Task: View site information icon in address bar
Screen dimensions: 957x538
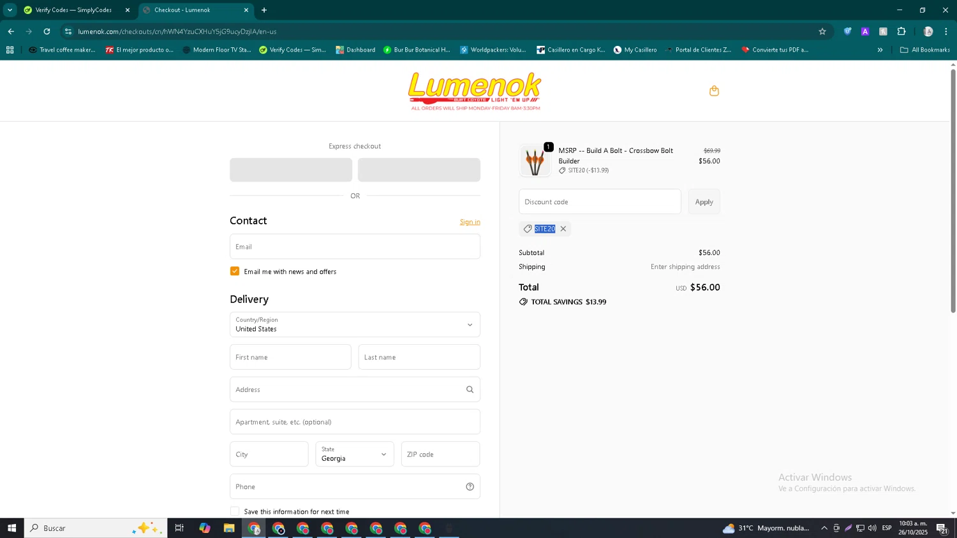Action: click(x=68, y=31)
